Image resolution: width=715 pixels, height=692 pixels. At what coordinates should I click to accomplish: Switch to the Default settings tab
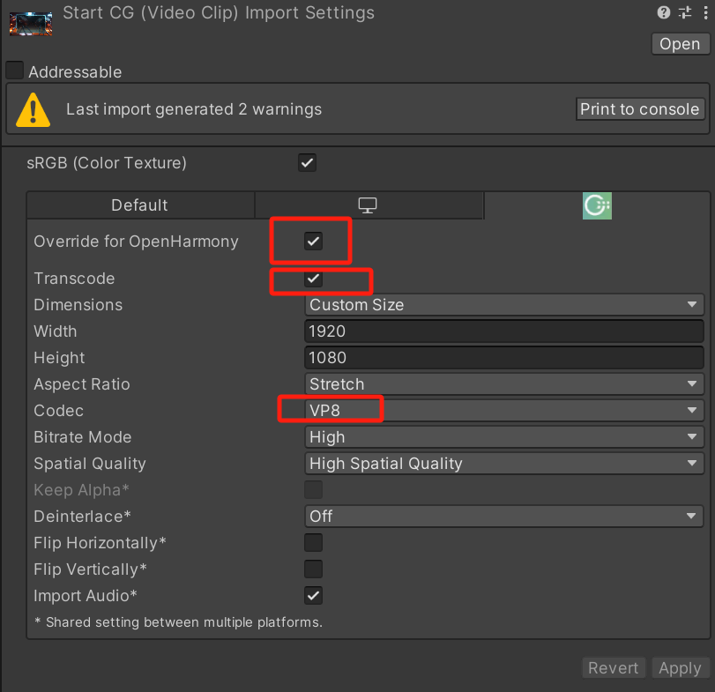click(x=139, y=205)
